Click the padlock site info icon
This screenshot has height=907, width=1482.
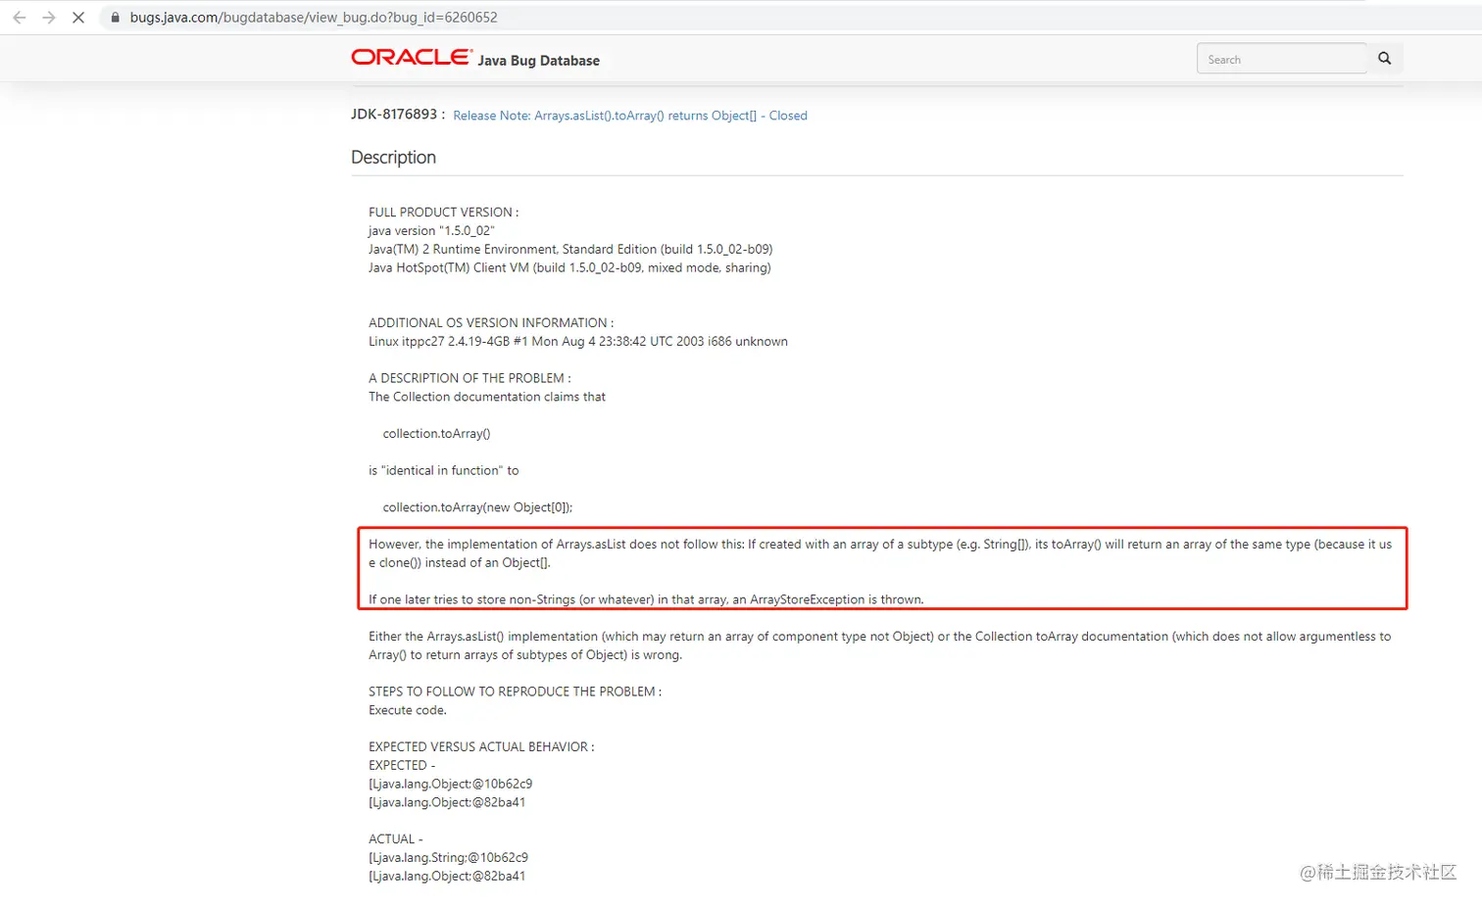click(x=115, y=18)
